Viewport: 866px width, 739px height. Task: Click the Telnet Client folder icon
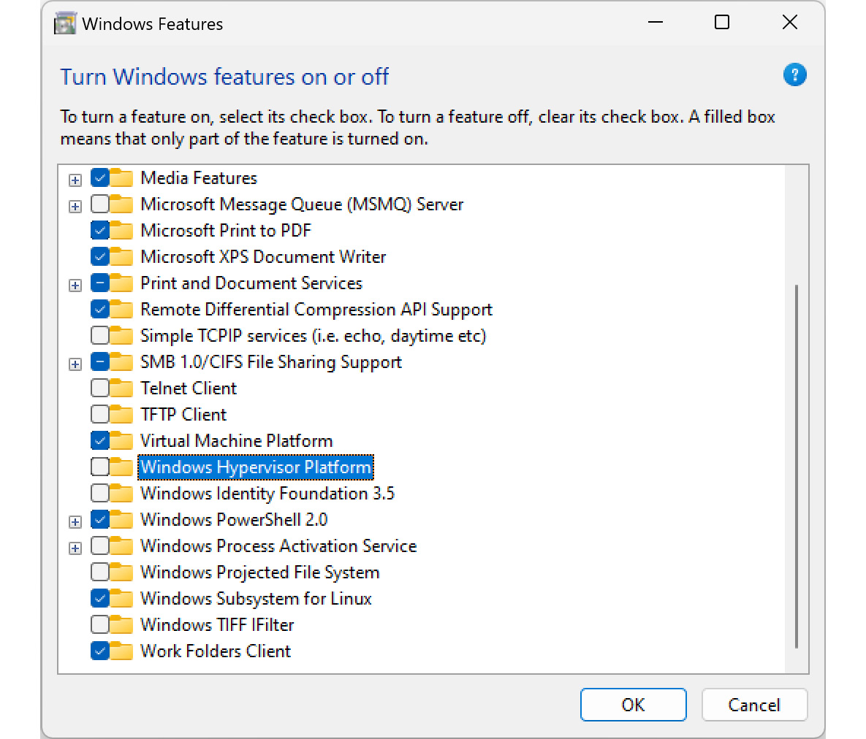pyautogui.click(x=121, y=388)
